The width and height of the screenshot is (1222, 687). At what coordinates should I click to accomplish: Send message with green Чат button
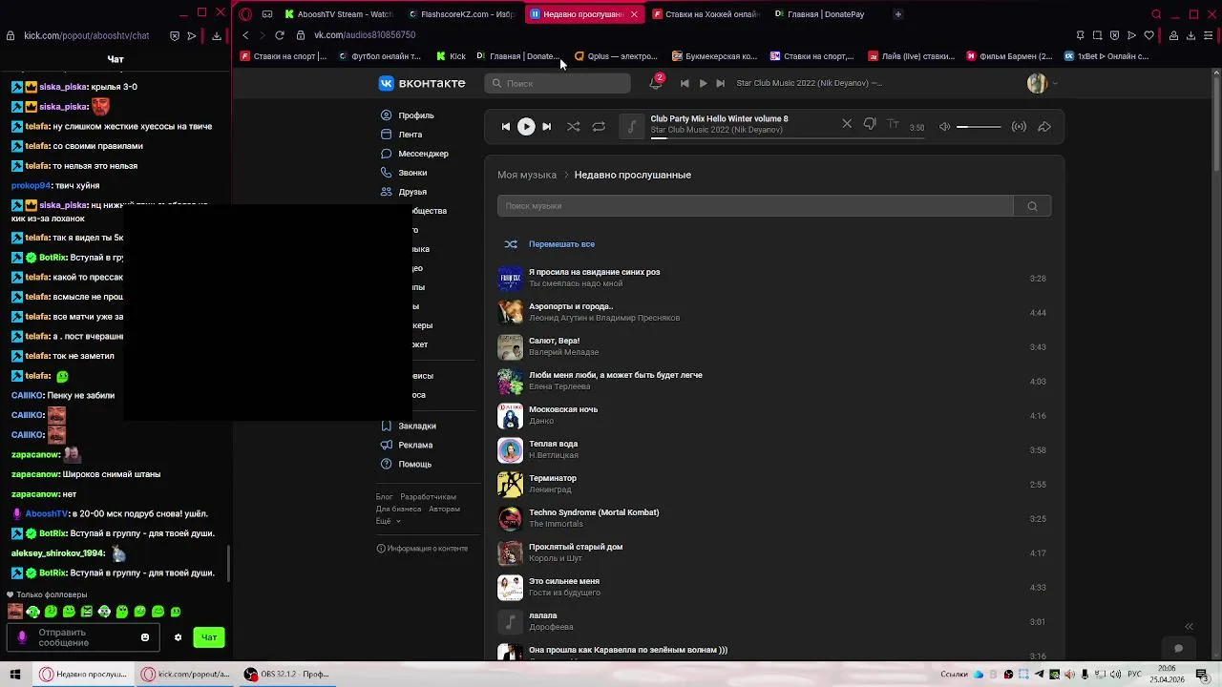pyautogui.click(x=209, y=637)
